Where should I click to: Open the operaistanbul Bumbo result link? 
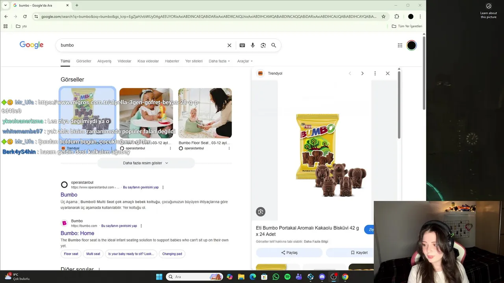point(69,195)
